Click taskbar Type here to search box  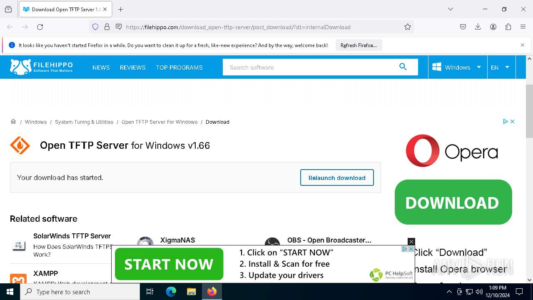coord(80,292)
